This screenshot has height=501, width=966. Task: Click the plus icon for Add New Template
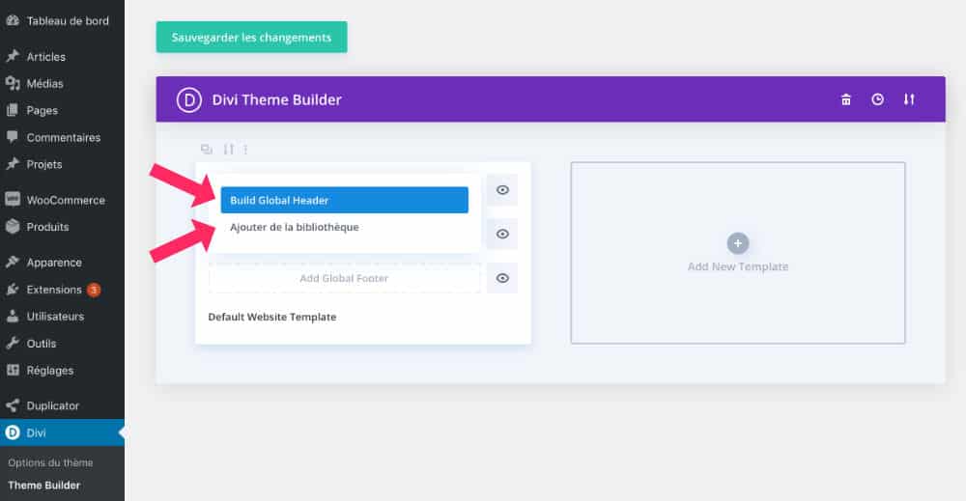click(x=737, y=243)
